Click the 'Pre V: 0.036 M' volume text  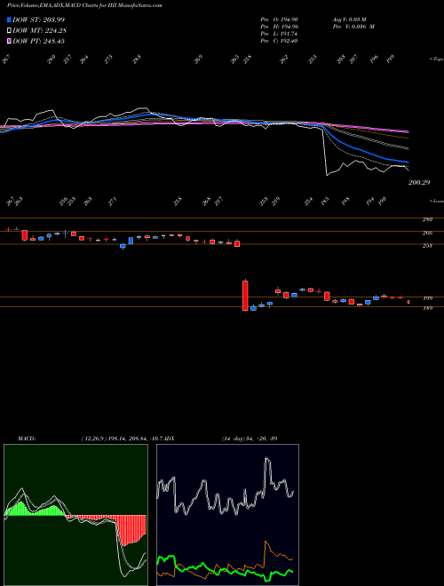[x=353, y=27]
